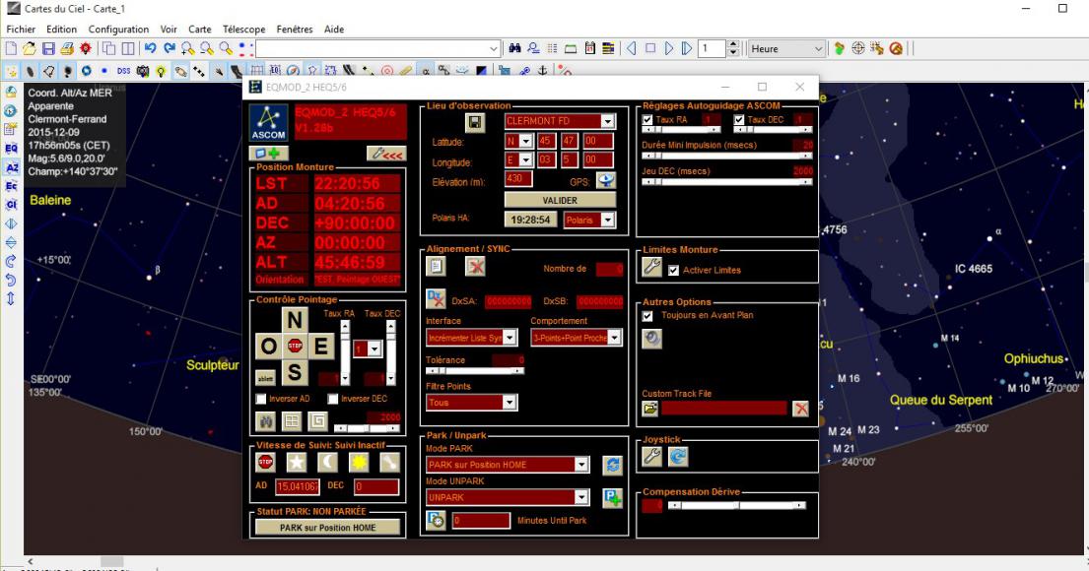Screen dimensions: 1089x571
Task: Stop slewing with the center STOP icon
Action: pyautogui.click(x=296, y=346)
